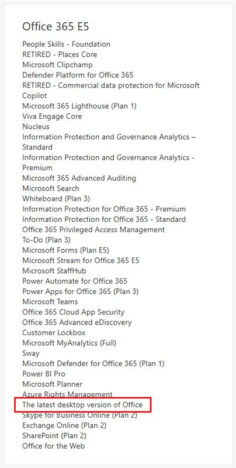
Task: Select Microsoft Forms (Plan E5)
Action: pyautogui.click(x=65, y=250)
